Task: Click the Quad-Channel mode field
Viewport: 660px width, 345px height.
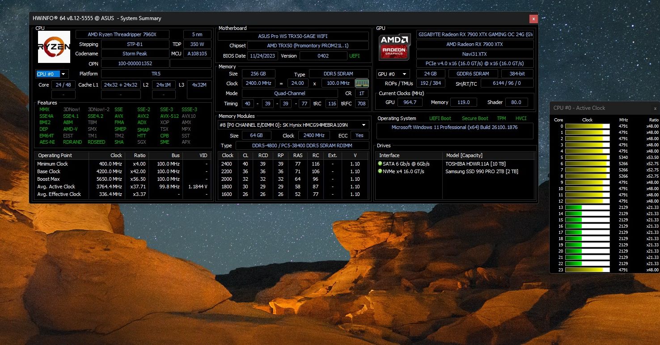Action: click(290, 93)
